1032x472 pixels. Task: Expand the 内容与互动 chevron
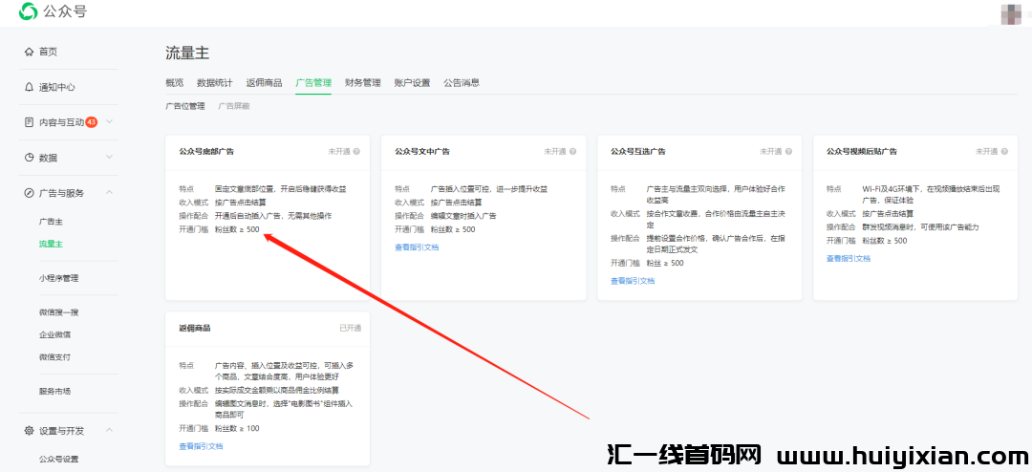109,122
